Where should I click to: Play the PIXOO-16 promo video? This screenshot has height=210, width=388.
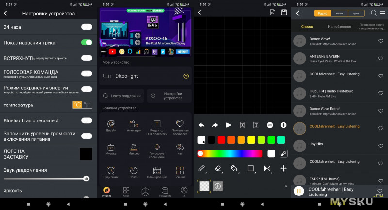(x=114, y=30)
